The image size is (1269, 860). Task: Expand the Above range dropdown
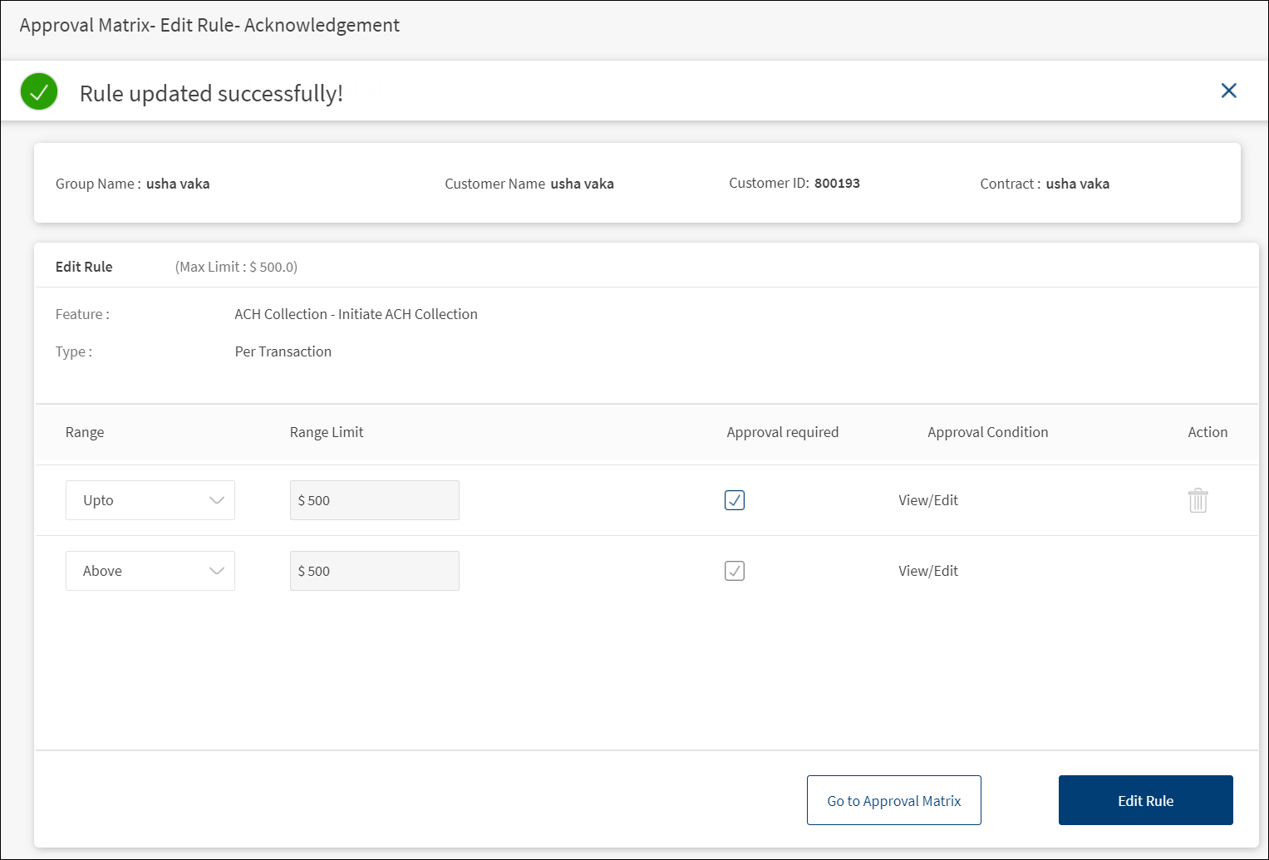pos(150,571)
